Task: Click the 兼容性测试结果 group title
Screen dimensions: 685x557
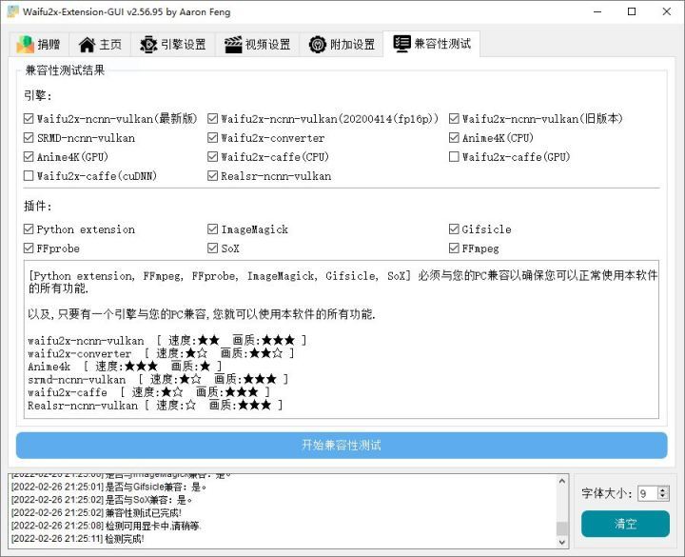Action: 65,70
